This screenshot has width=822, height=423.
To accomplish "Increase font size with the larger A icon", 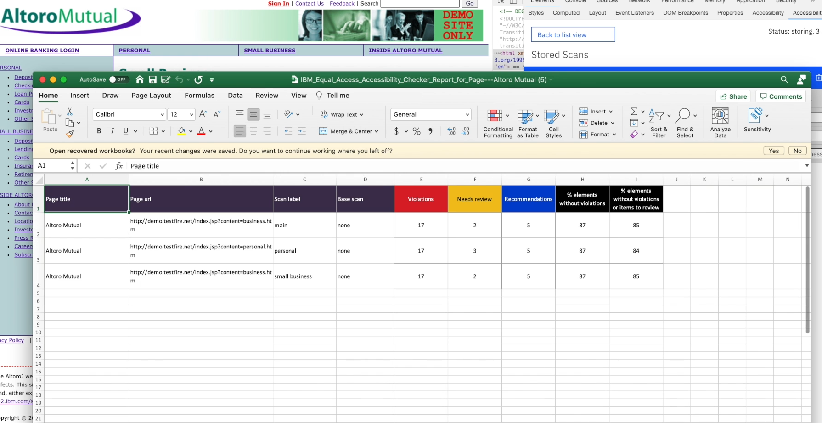I will [x=203, y=114].
